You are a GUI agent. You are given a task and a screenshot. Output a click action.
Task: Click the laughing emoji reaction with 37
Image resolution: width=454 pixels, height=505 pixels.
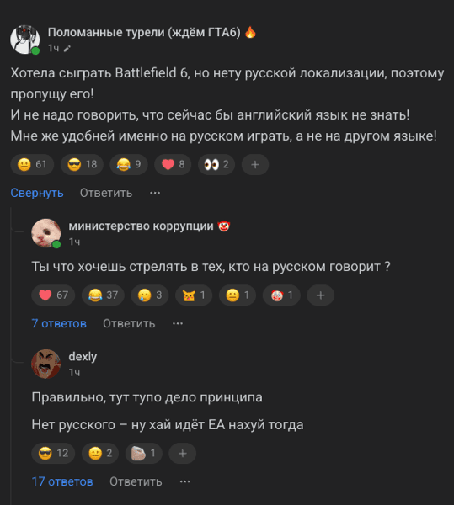pyautogui.click(x=103, y=295)
